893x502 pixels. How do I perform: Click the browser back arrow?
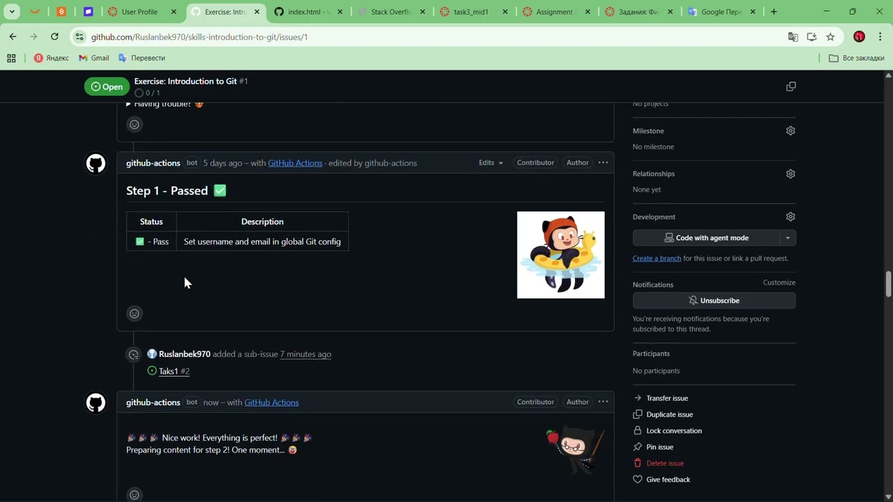[13, 36]
